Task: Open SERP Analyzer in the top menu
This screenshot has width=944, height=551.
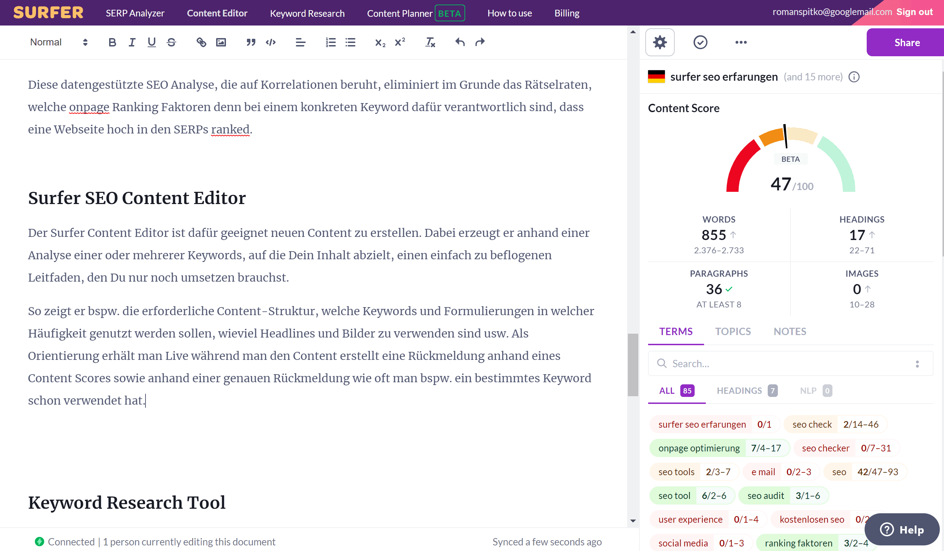Action: click(x=135, y=13)
